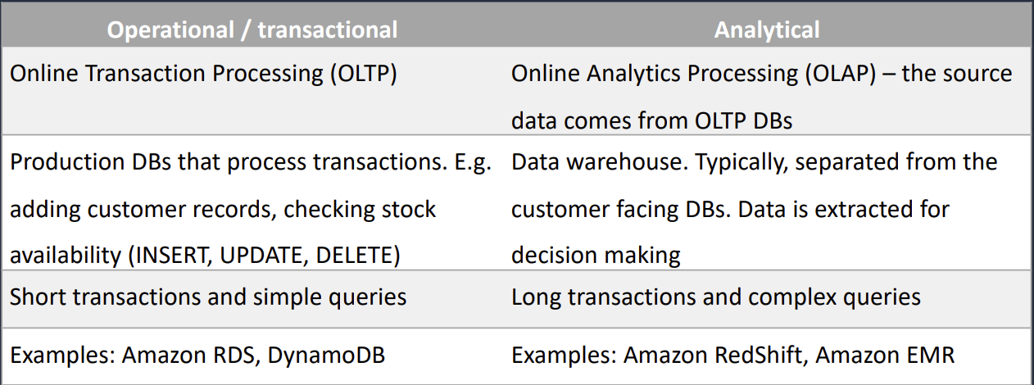Viewport: 1034px width, 385px height.
Task: Click the "Operational / transactional" column header
Action: coord(253,30)
